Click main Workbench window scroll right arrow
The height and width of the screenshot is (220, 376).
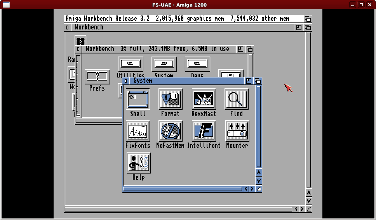(x=302, y=209)
